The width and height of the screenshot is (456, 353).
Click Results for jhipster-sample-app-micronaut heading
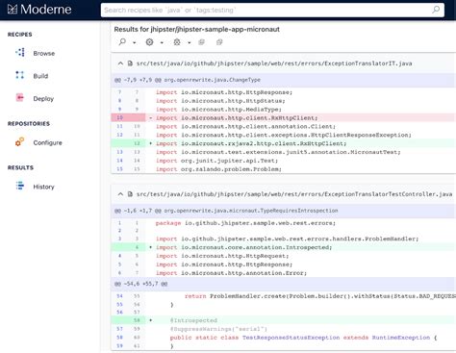pyautogui.click(x=197, y=29)
